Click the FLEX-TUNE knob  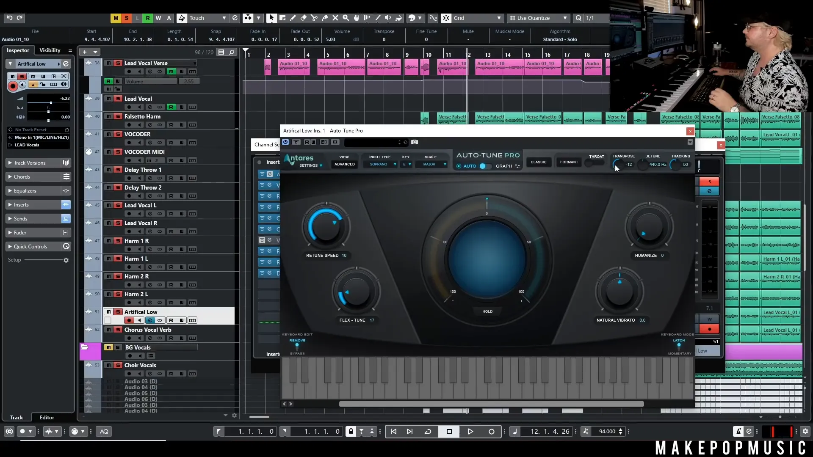(357, 292)
